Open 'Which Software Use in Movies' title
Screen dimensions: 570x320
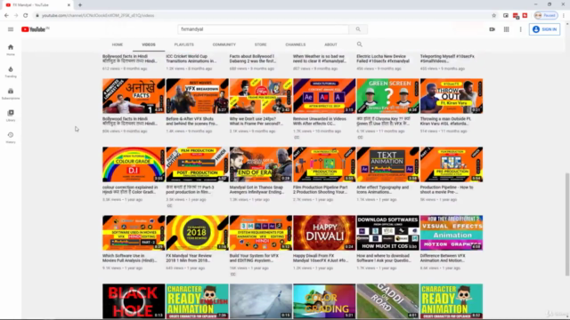[130, 258]
